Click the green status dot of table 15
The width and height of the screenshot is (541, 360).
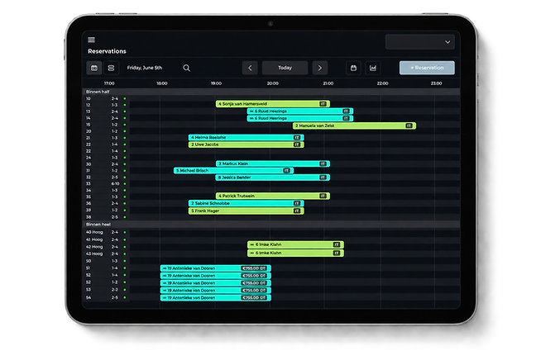point(125,125)
